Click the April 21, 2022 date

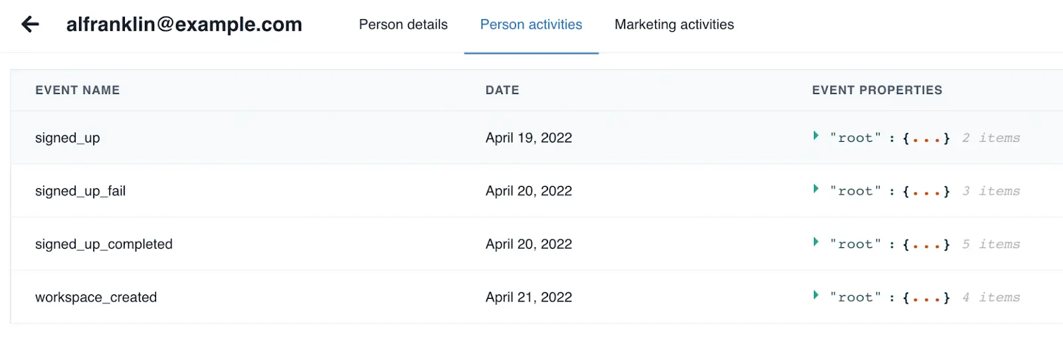tap(528, 297)
